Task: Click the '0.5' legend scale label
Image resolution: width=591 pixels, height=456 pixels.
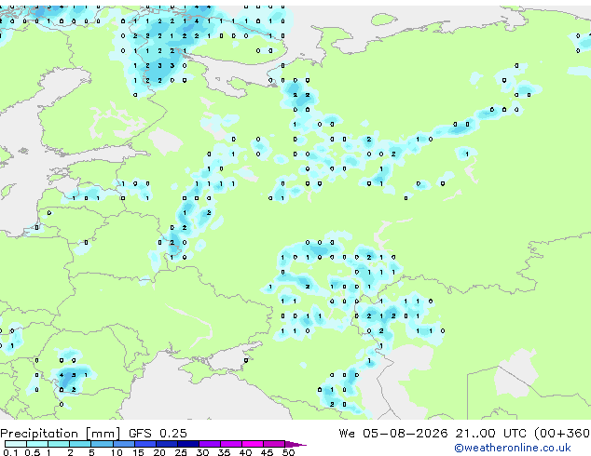Action: 33,452
